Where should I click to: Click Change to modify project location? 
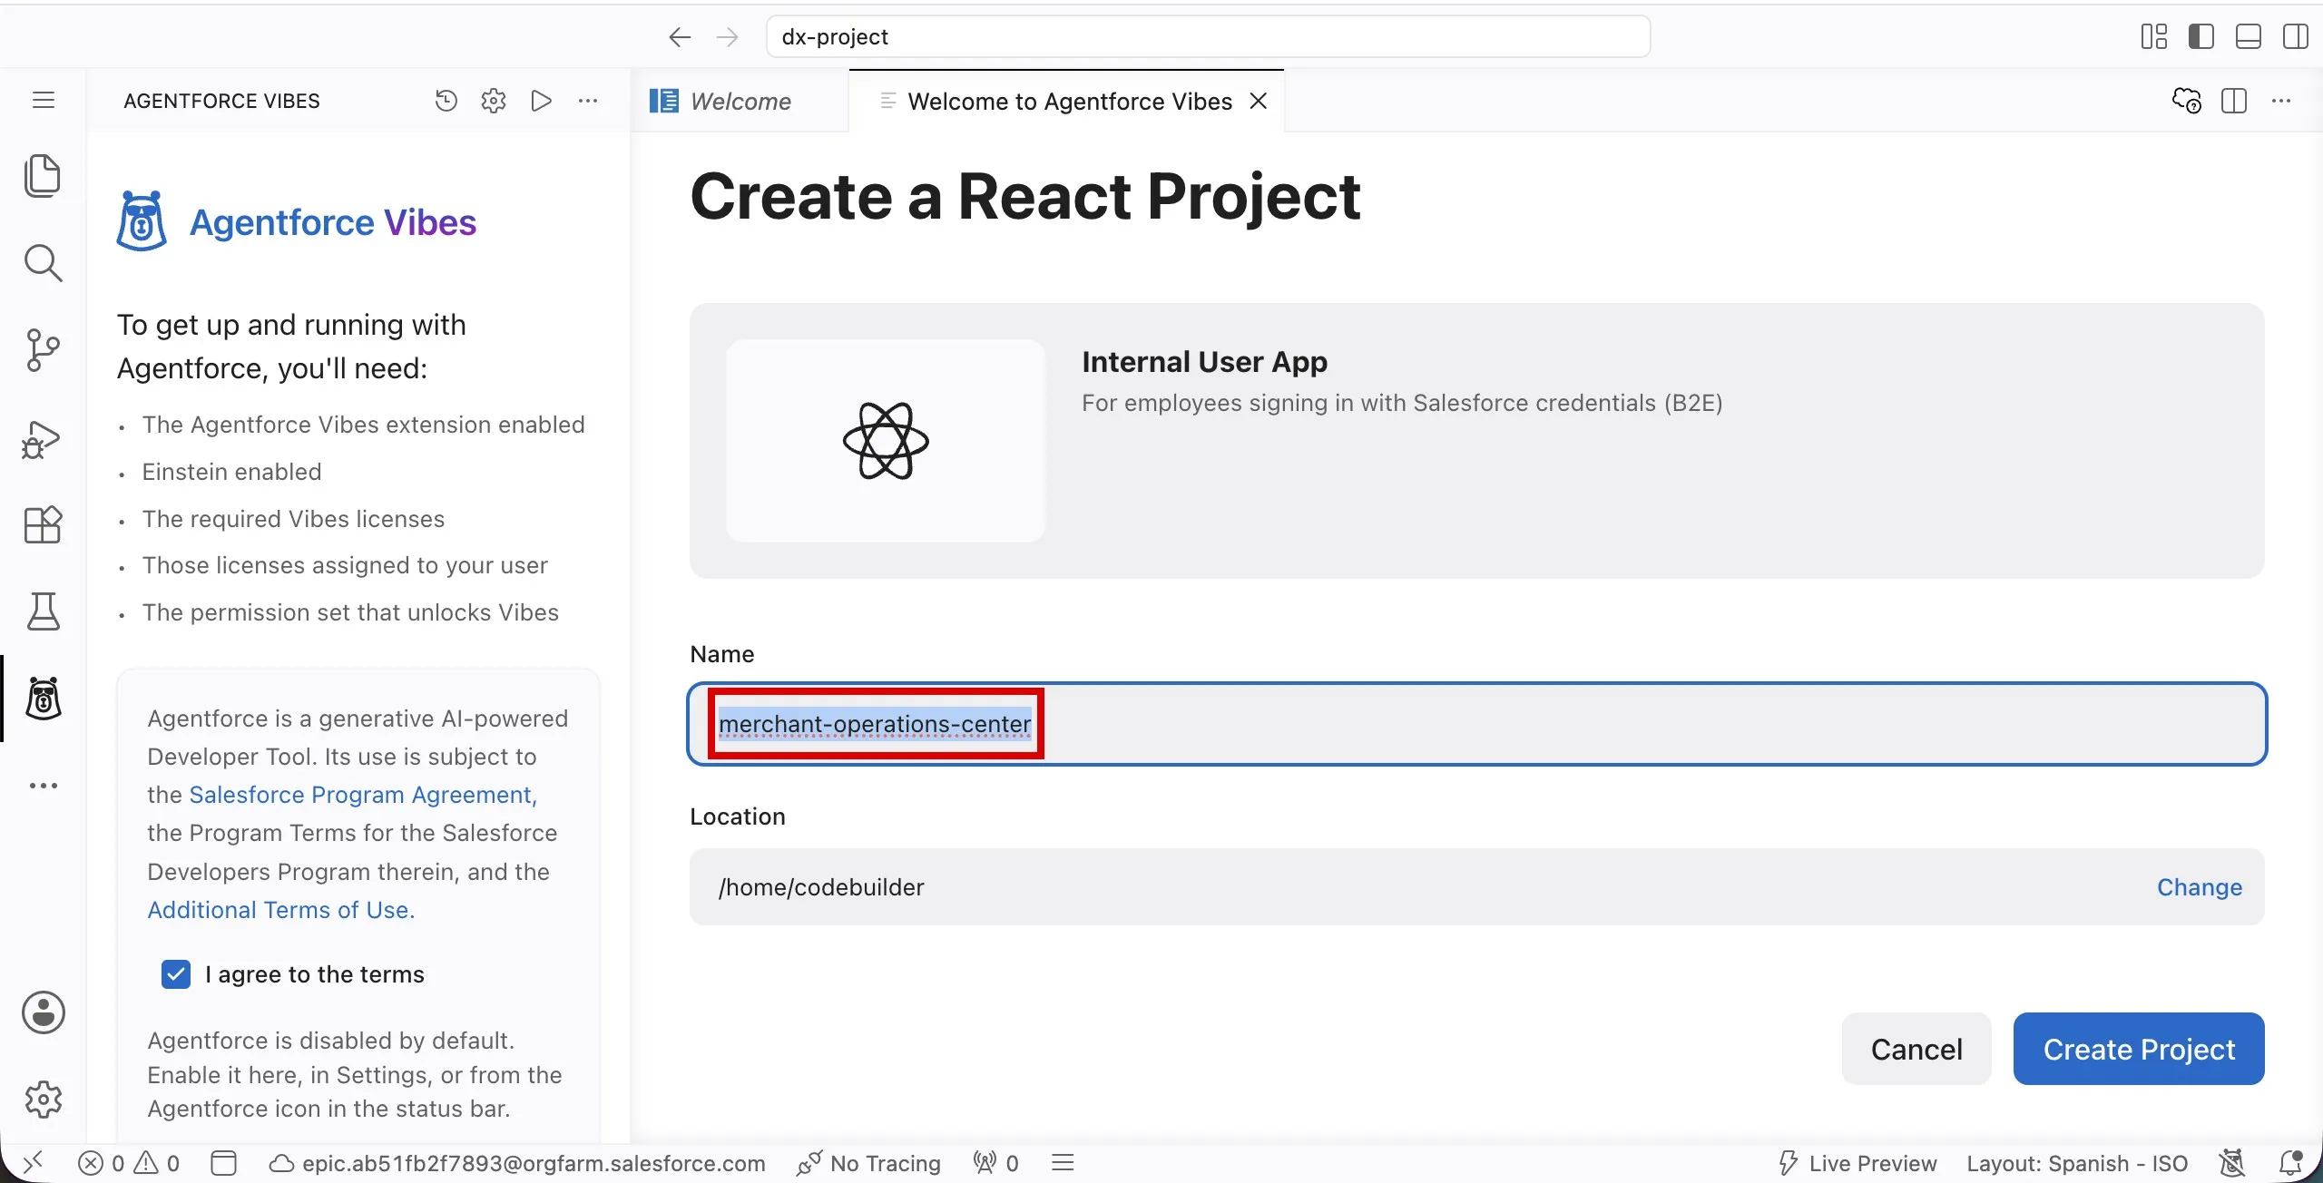click(2199, 887)
